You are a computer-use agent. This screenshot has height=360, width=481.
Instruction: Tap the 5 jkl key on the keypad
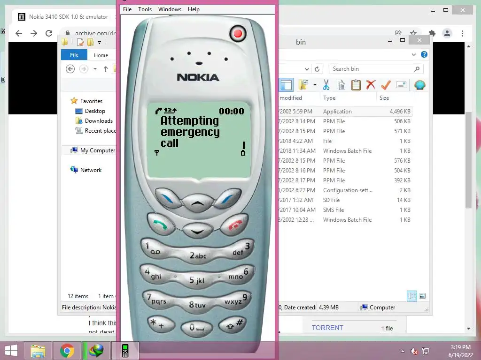[197, 280]
